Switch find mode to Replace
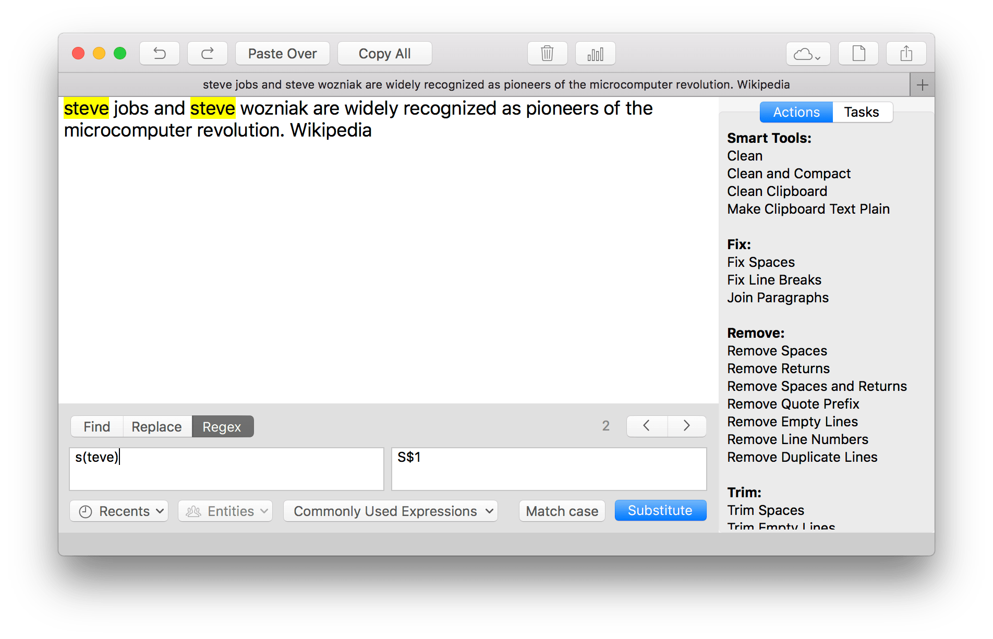Screen dimensions: 993x639 [x=156, y=426]
